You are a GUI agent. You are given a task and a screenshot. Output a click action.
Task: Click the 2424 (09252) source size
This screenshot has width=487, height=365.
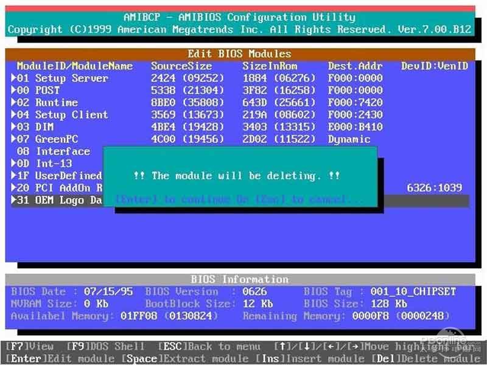click(187, 78)
